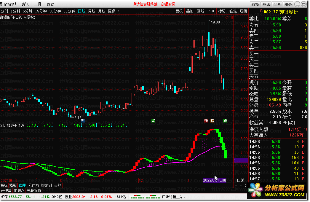
Task: Open the 资讯 menu in menu bar
Action: (x=25, y=4)
